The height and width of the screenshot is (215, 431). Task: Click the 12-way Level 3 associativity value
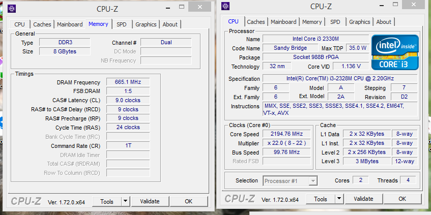(405, 161)
